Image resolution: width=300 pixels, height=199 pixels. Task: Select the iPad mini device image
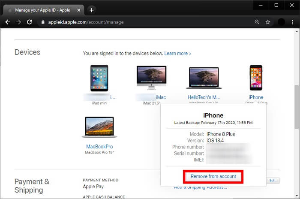(x=99, y=78)
